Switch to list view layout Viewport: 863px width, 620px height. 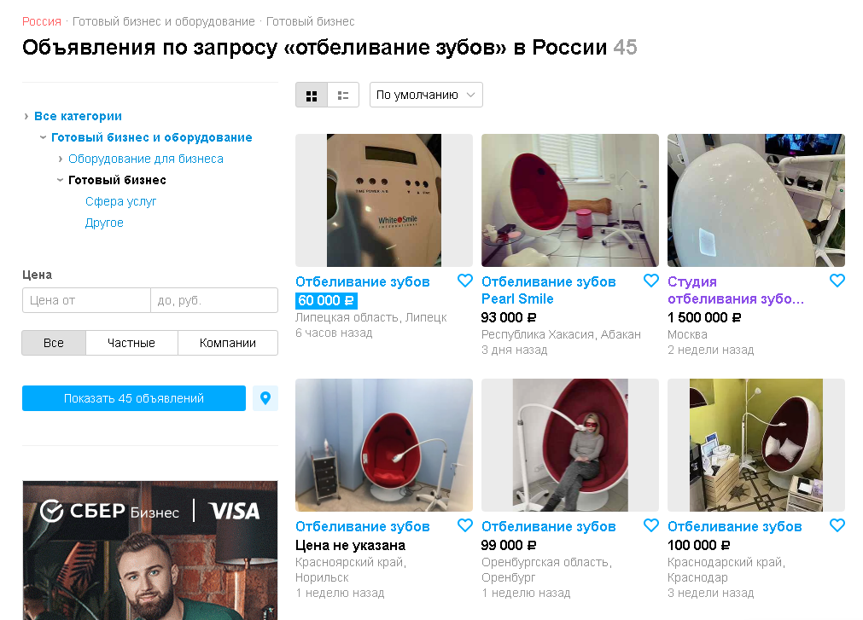pos(343,96)
